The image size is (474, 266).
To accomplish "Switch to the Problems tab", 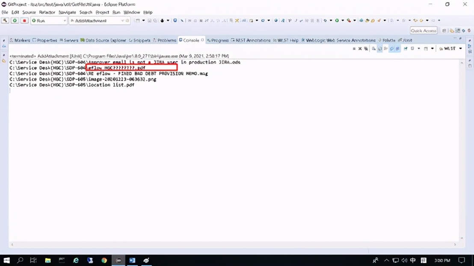I will click(x=164, y=40).
